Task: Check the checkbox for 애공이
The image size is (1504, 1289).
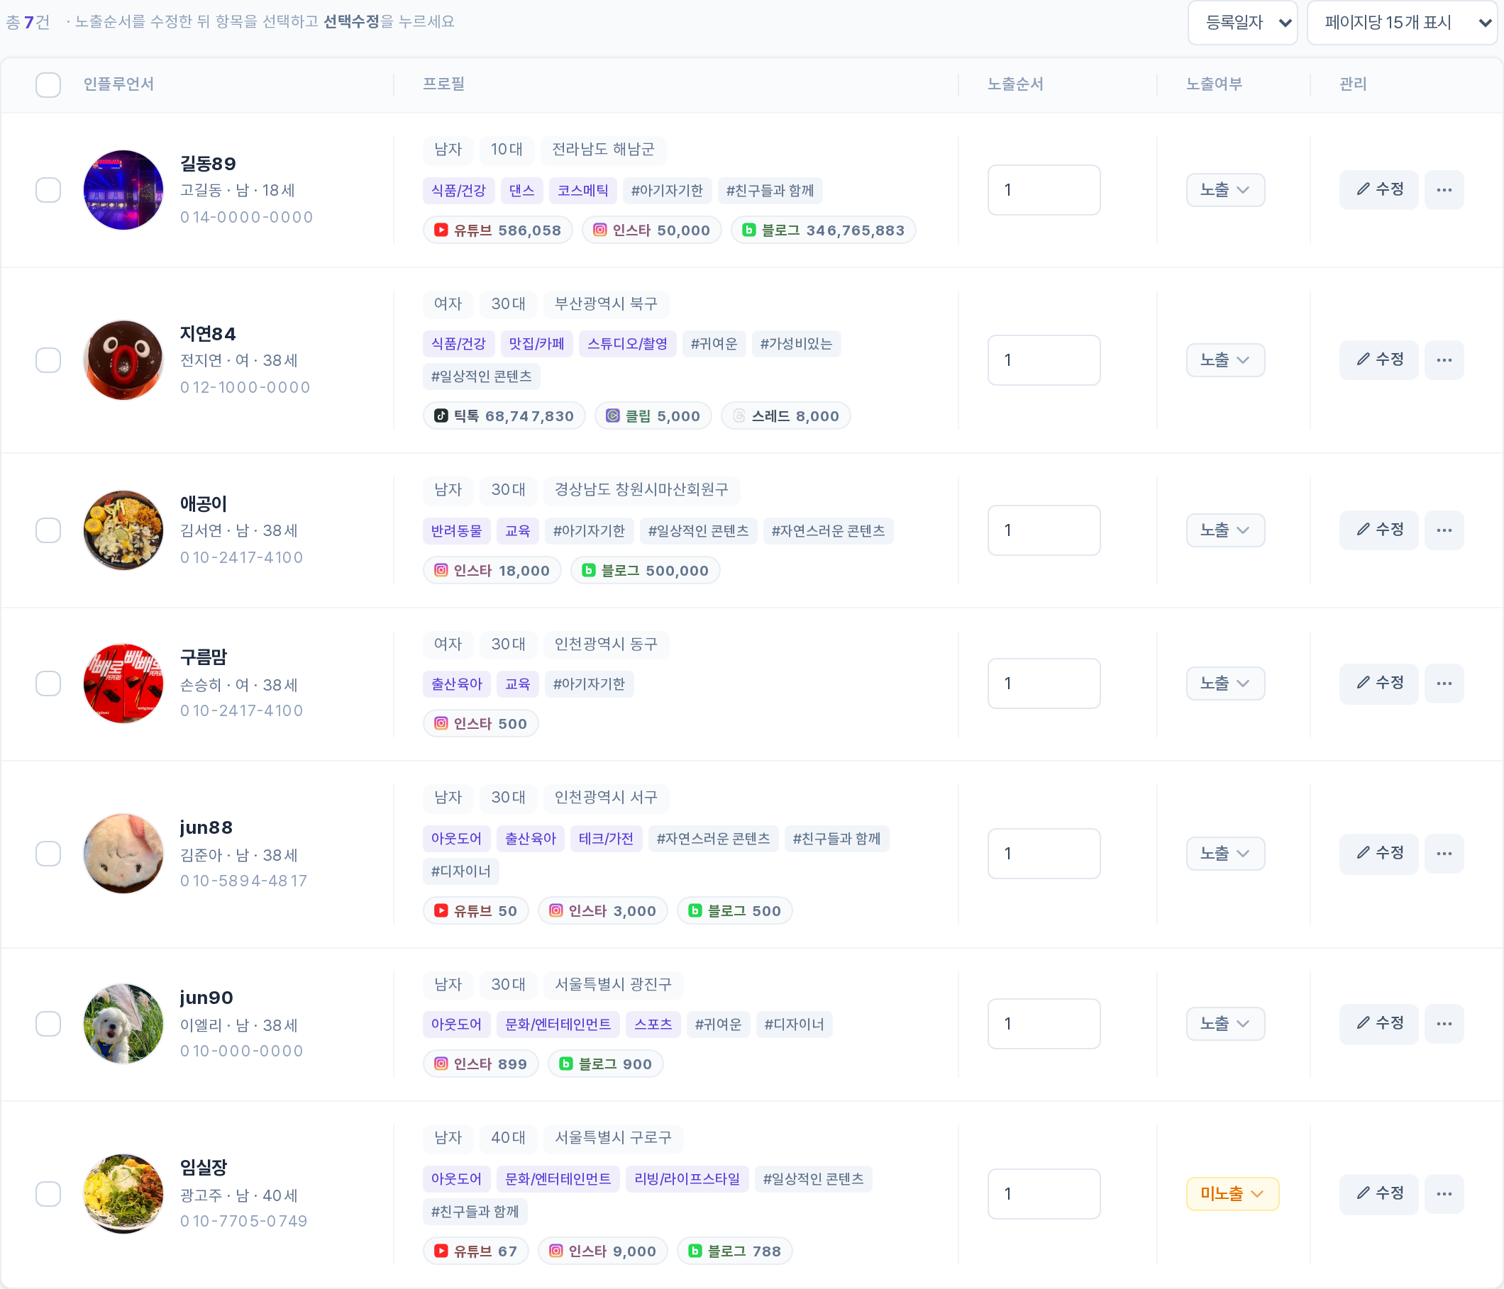Action: 49,531
